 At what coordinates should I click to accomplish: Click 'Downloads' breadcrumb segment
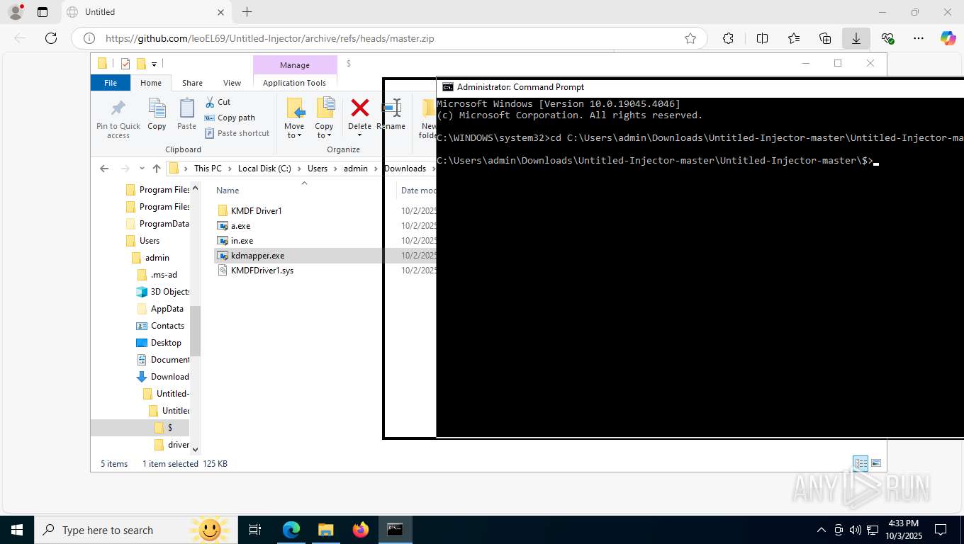coord(405,169)
